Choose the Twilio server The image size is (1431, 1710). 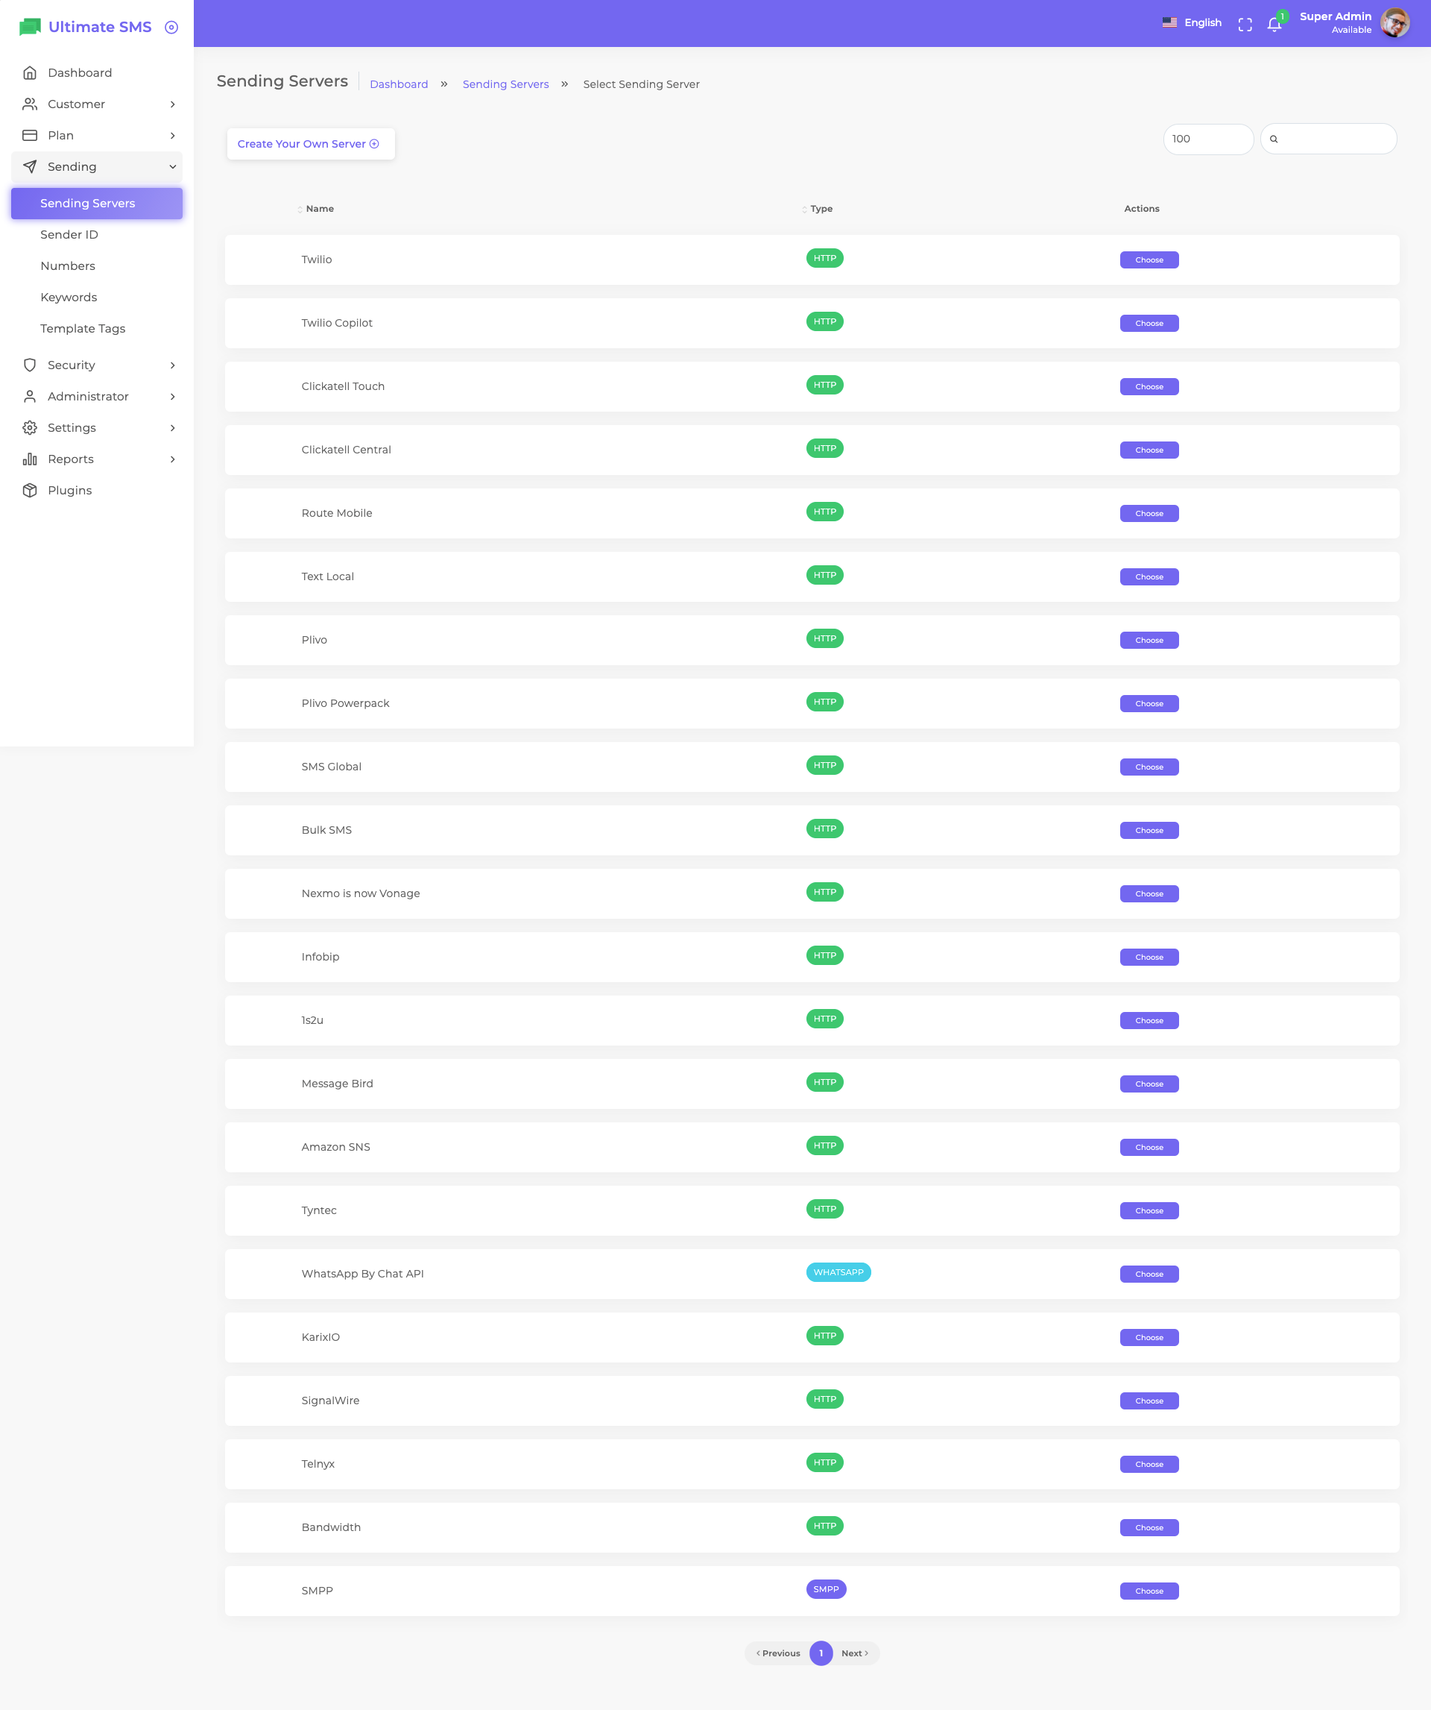1149,260
